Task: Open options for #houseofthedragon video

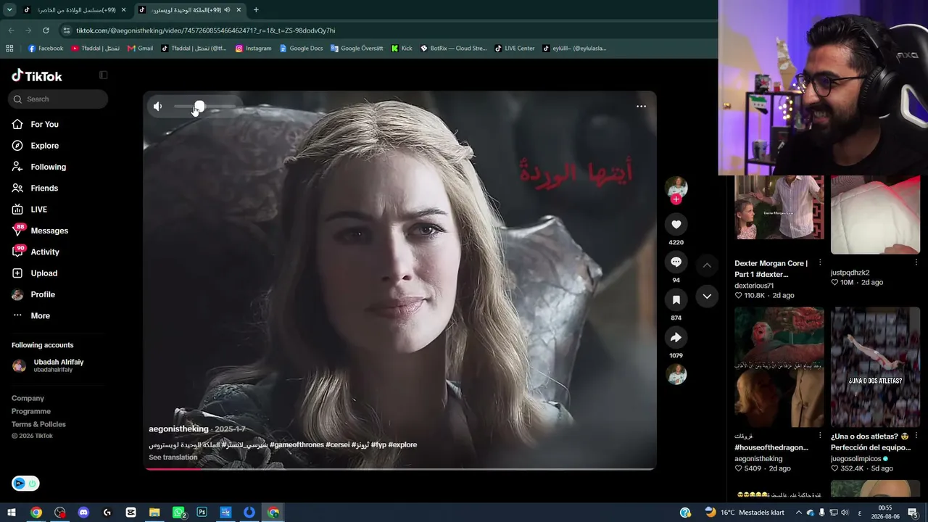Action: point(820,436)
